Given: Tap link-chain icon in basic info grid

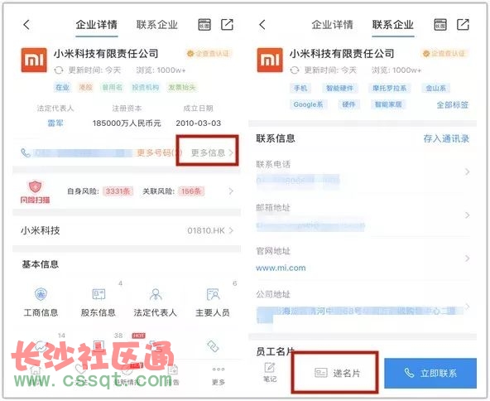Looking at the screenshot, I should (213, 346).
